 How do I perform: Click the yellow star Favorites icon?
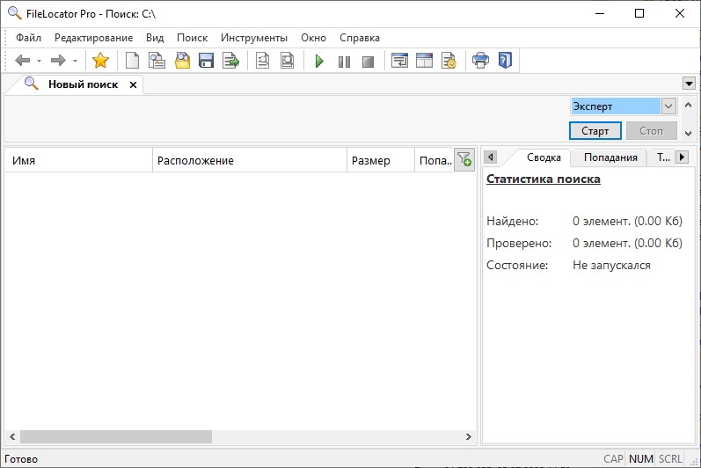point(100,61)
